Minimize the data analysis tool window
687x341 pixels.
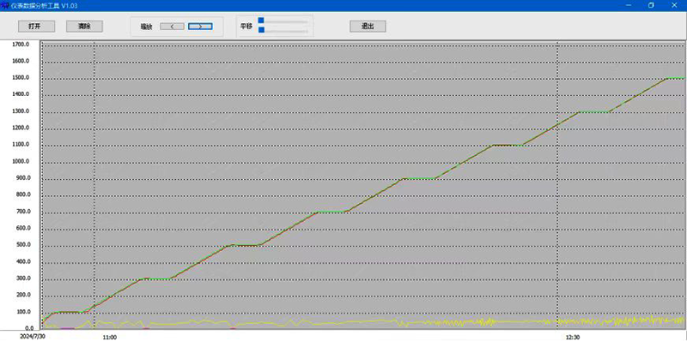[x=629, y=5]
